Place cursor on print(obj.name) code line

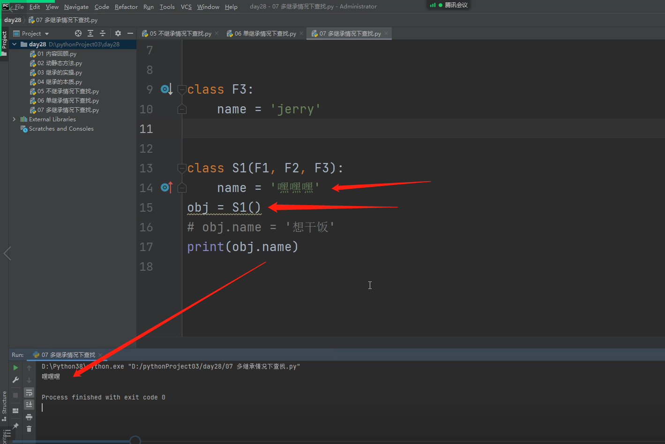pos(243,247)
